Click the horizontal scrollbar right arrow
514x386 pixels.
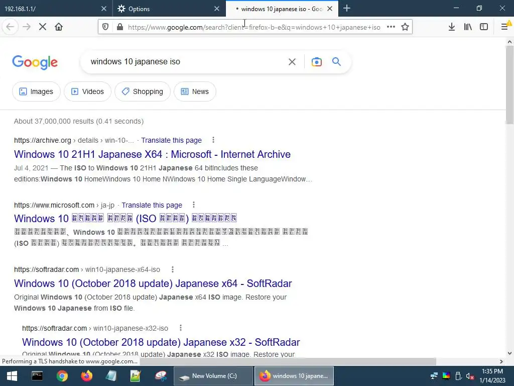click(x=501, y=361)
